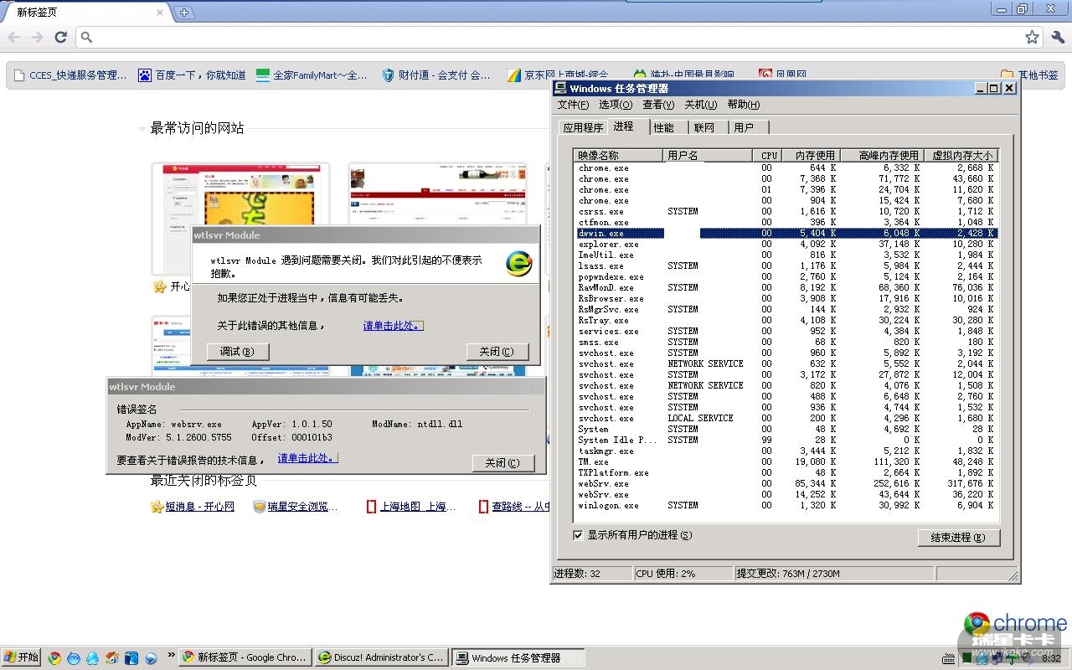Select the explorer.exe process row
The width and height of the screenshot is (1072, 670).
786,244
